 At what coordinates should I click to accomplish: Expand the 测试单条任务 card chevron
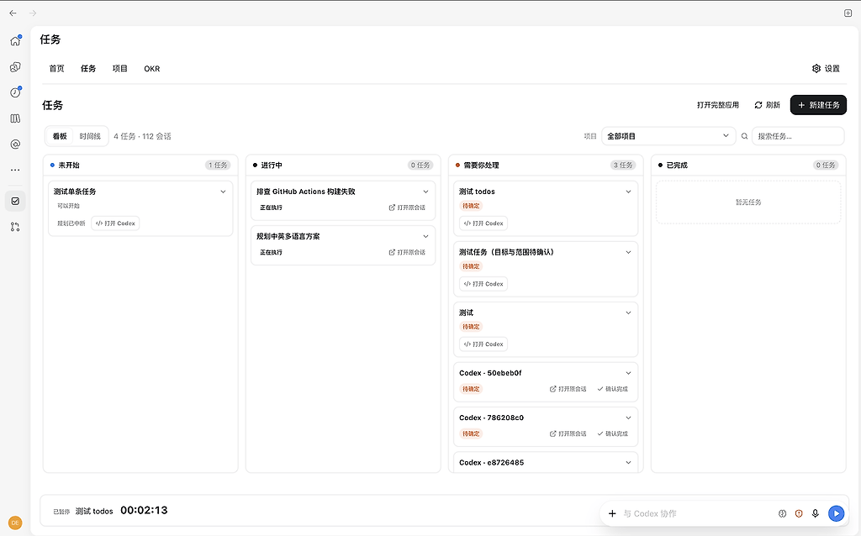(x=223, y=192)
